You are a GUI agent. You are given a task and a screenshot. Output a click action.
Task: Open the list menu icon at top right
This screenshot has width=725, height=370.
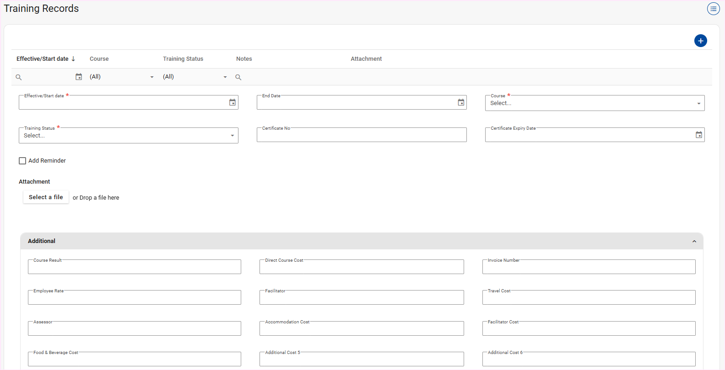713,9
